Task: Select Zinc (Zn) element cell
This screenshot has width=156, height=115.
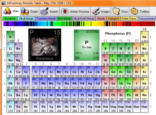Action: coord(98,72)
